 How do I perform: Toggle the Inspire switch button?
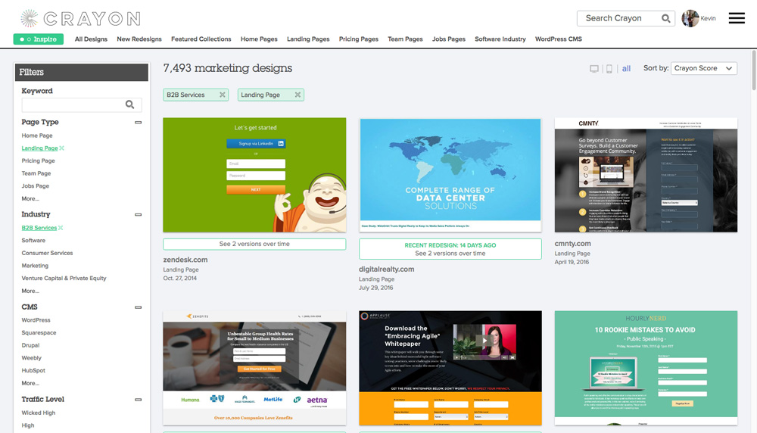[x=39, y=39]
